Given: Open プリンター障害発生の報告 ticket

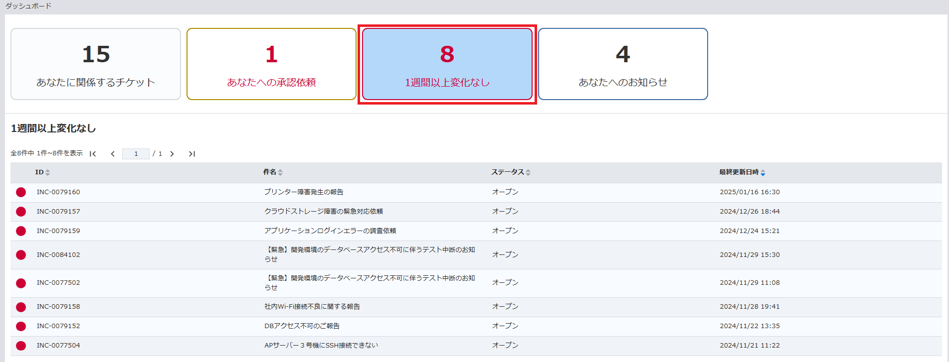Looking at the screenshot, I should click(304, 192).
